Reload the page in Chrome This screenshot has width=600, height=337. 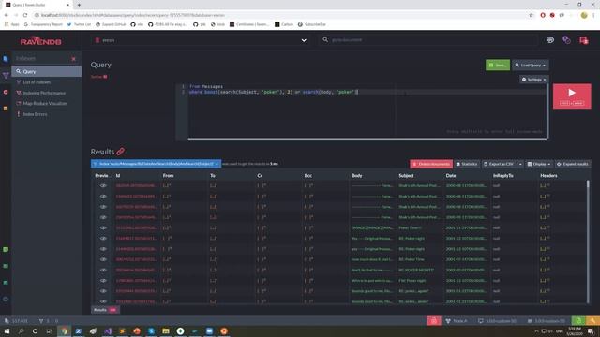point(25,15)
